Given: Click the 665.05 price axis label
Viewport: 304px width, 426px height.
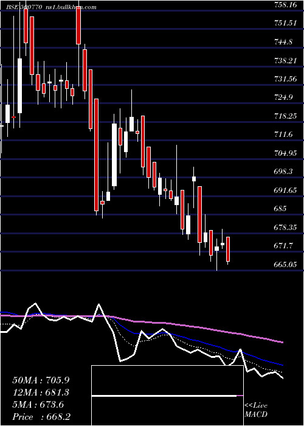Looking at the screenshot, I should click(x=286, y=264).
